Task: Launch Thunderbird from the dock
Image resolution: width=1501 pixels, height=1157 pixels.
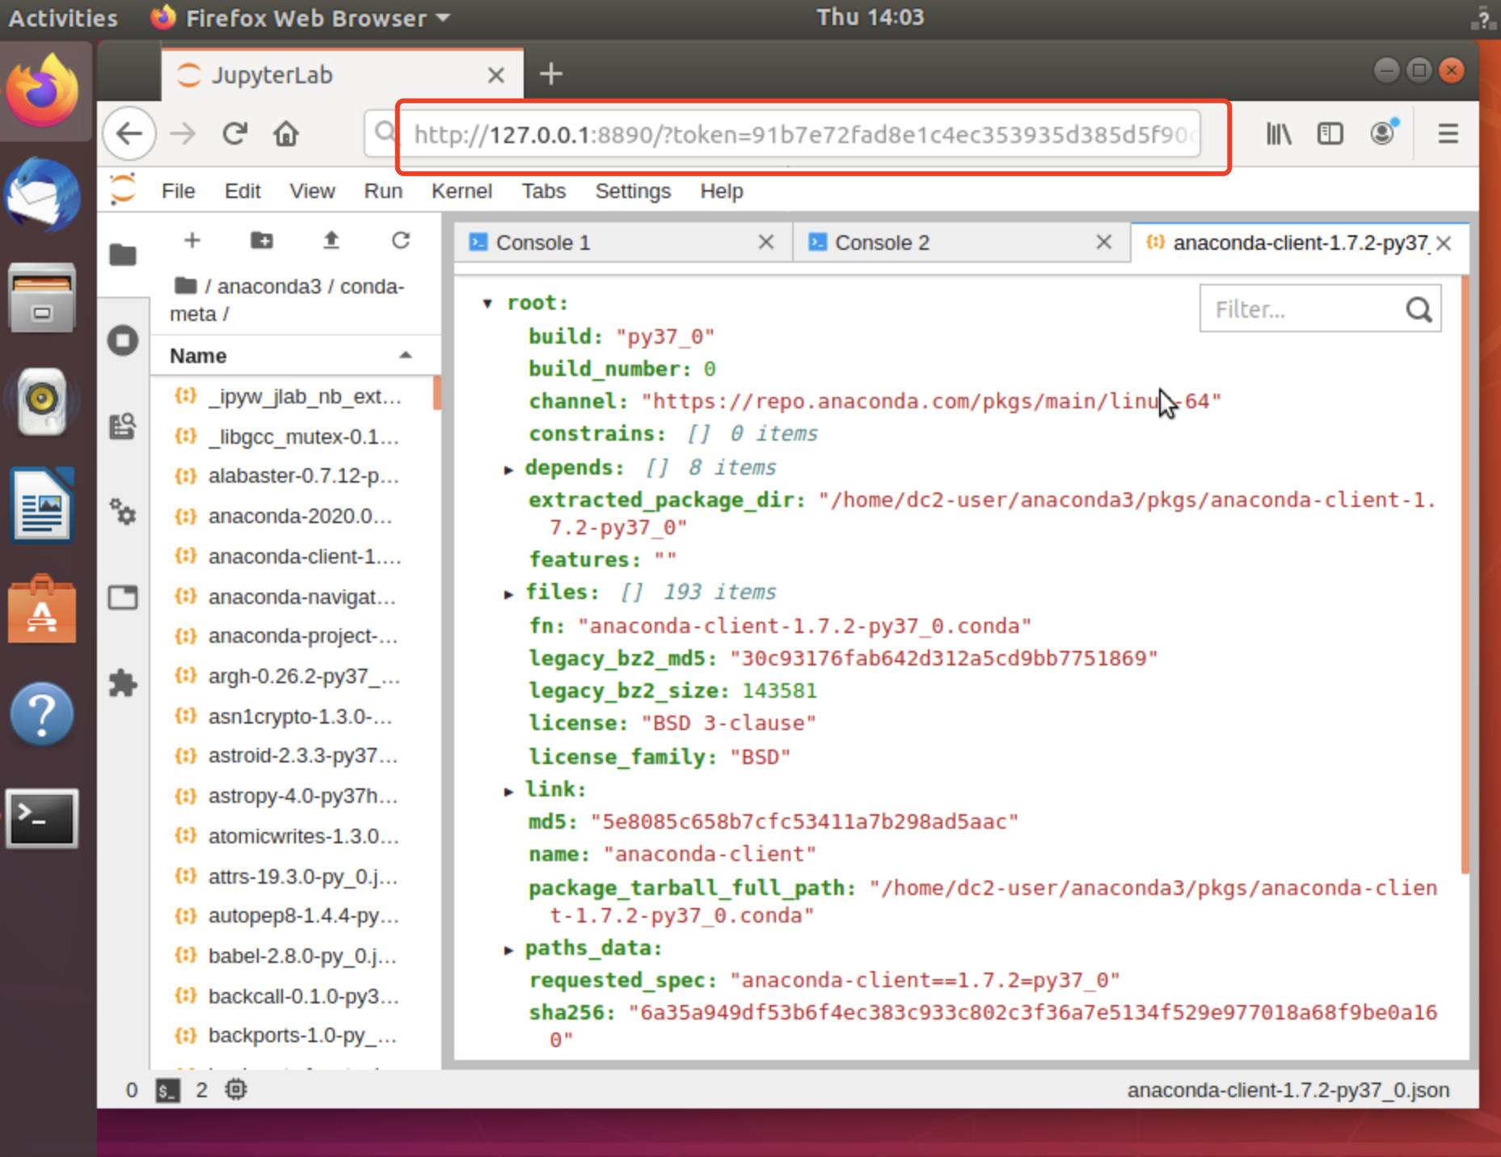Action: (43, 195)
